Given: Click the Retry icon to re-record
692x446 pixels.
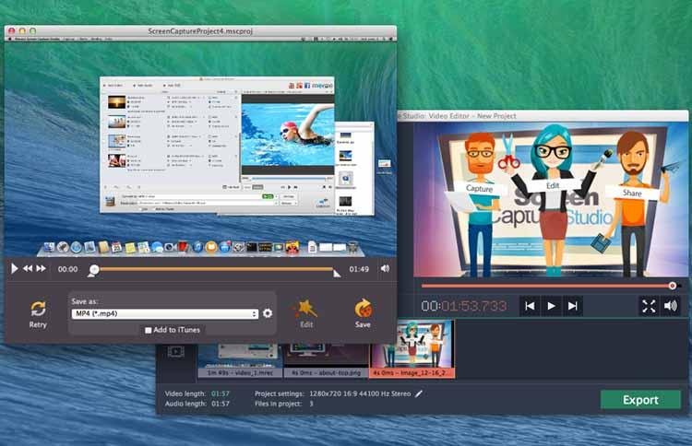Looking at the screenshot, I should [x=38, y=309].
